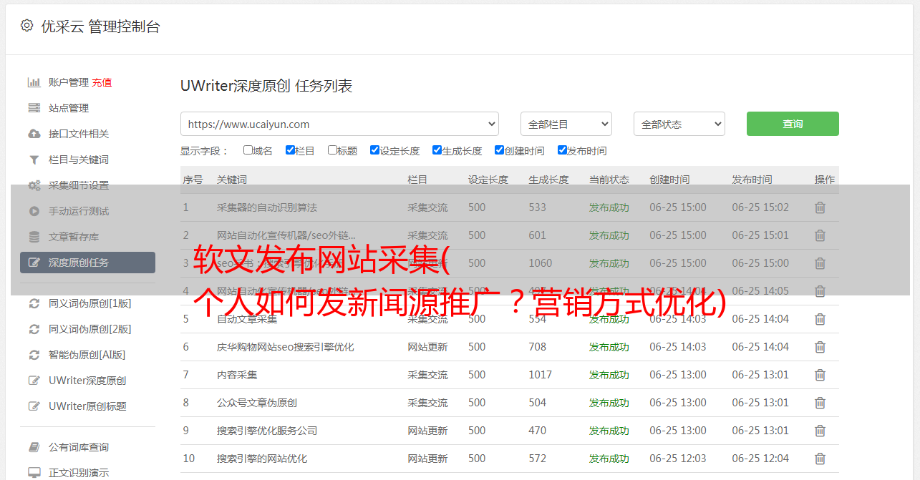Open the 全部状态 filter dropdown
The width and height of the screenshot is (920, 480).
point(679,124)
